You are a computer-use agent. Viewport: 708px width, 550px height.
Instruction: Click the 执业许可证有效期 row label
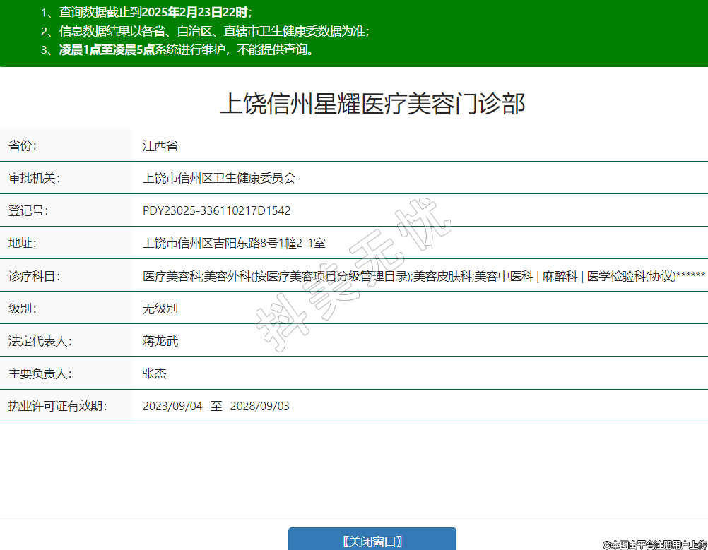[57, 406]
